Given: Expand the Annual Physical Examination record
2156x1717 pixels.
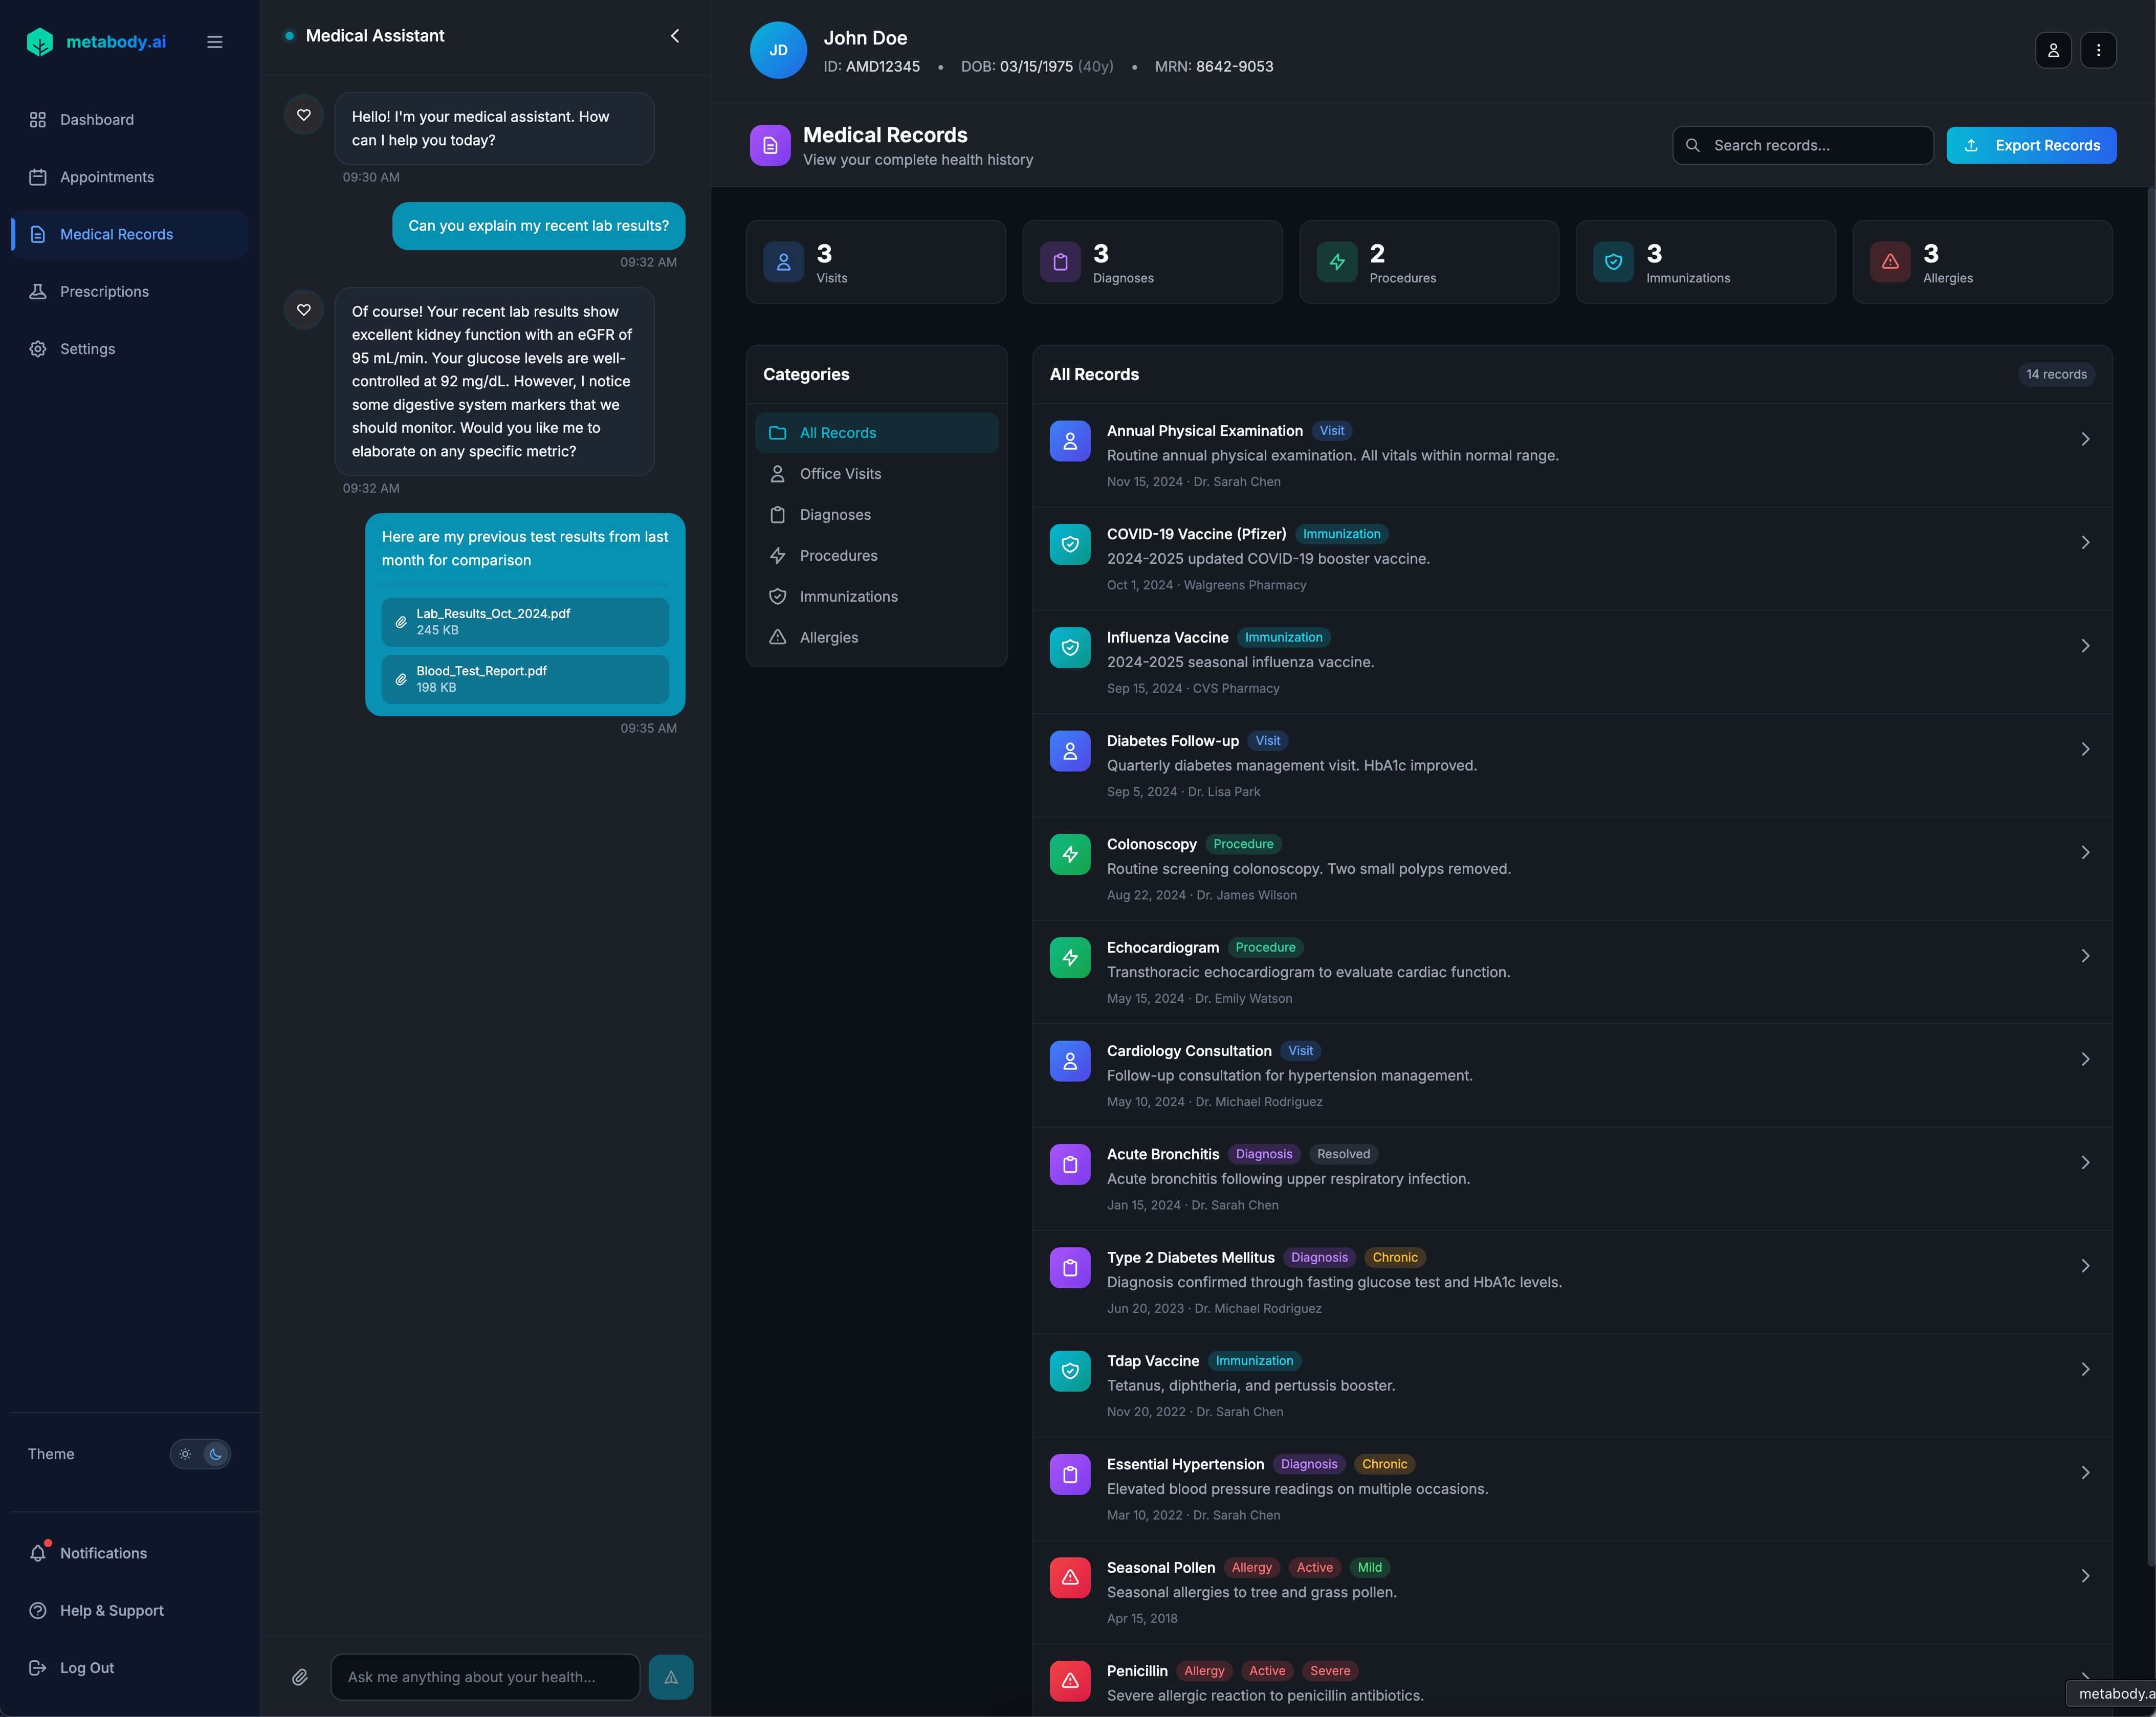Looking at the screenshot, I should click(2085, 439).
